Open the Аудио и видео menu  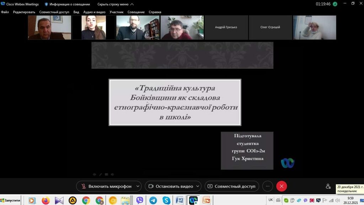click(94, 12)
